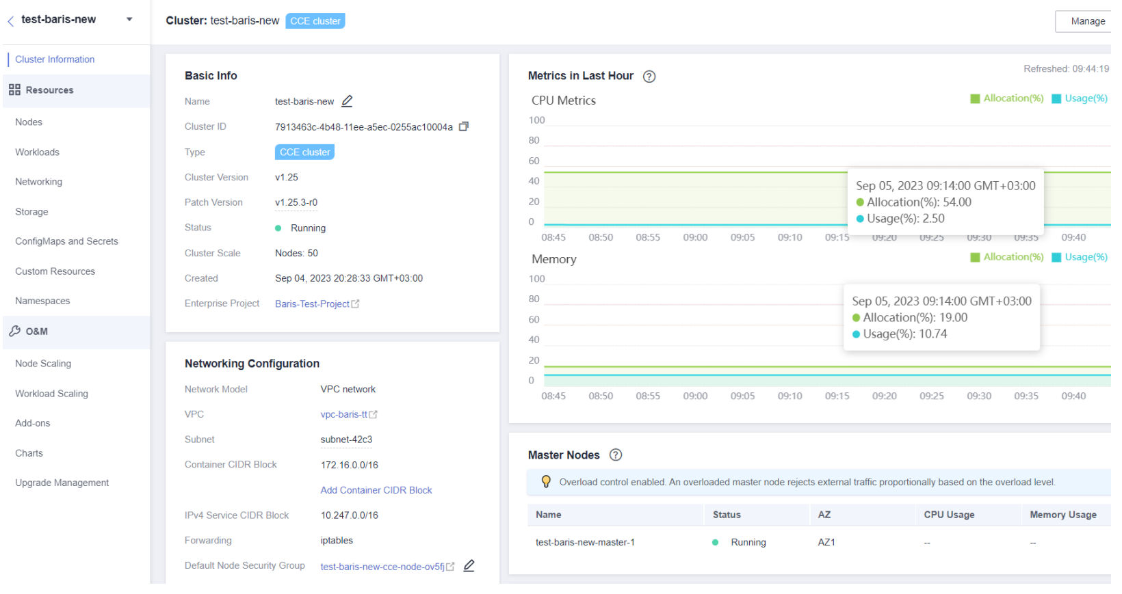1122x594 pixels.
Task: Click the back arrow beside test-baris-new
Action: [x=11, y=21]
